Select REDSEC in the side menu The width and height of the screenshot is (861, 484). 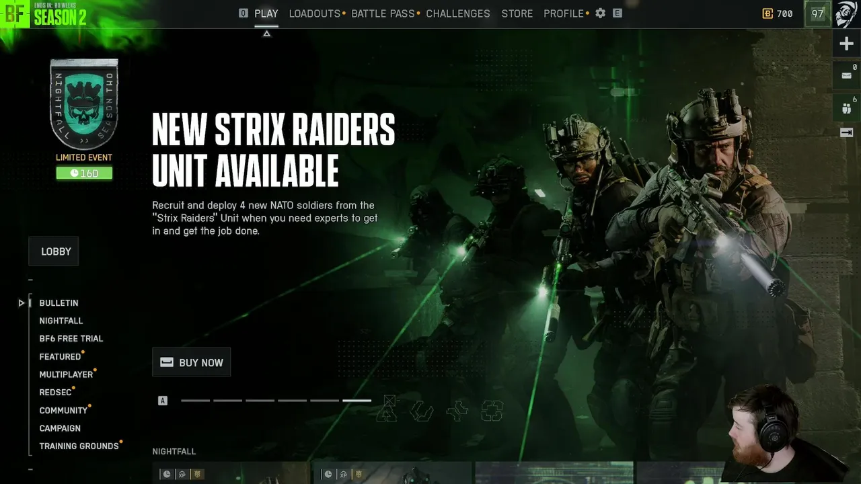(55, 393)
